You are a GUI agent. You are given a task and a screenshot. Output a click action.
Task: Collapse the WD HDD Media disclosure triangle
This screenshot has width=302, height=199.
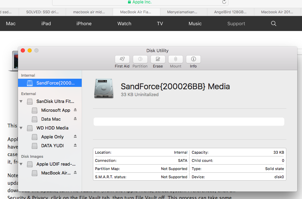point(21,128)
